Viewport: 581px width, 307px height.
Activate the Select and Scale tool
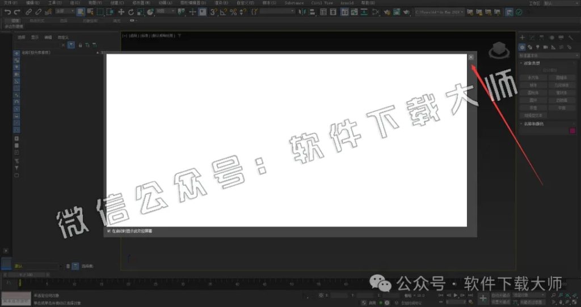coord(141,12)
